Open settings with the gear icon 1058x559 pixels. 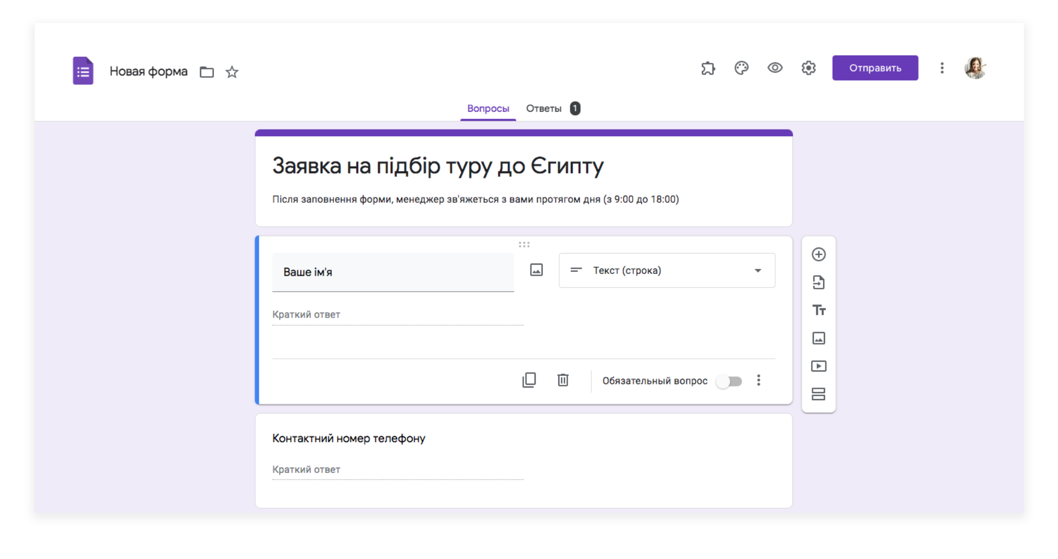[808, 68]
